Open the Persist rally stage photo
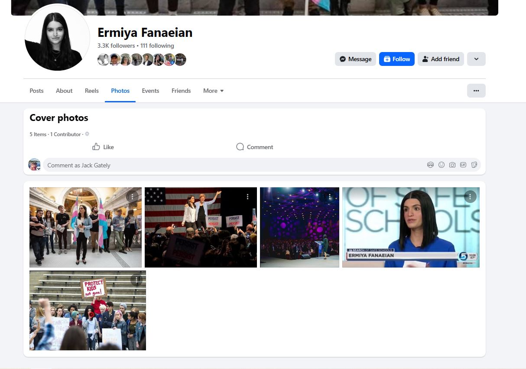Screen dimensions: 526x369 click(x=201, y=227)
